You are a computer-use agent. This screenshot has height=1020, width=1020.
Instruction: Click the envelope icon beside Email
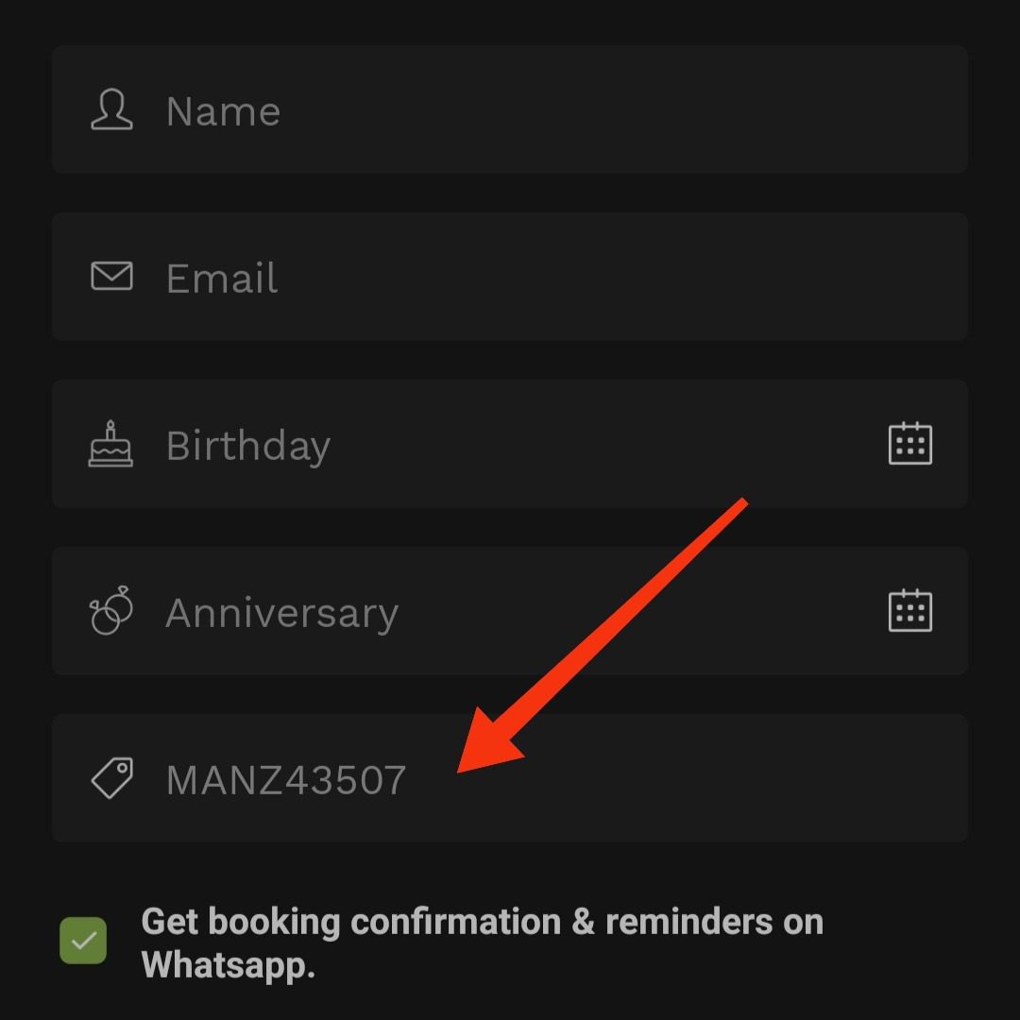pos(111,277)
